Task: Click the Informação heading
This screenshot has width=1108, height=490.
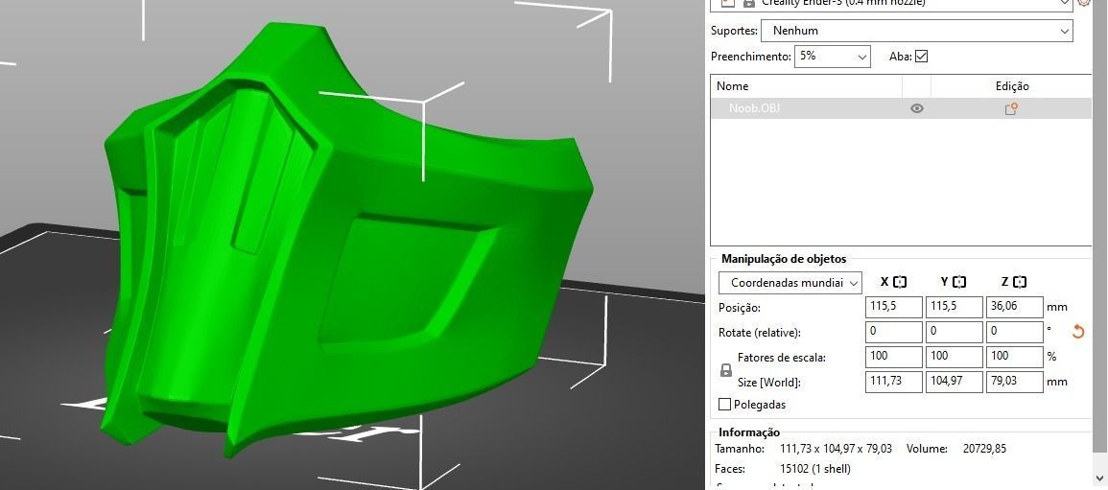Action: tap(749, 432)
